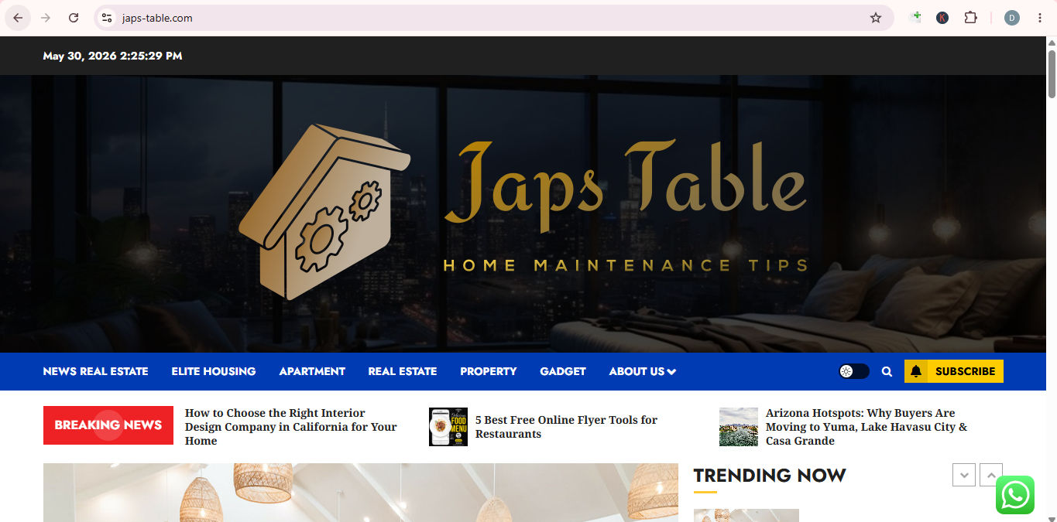Open Apartment menu item
Screen dimensions: 1057x522
312,371
